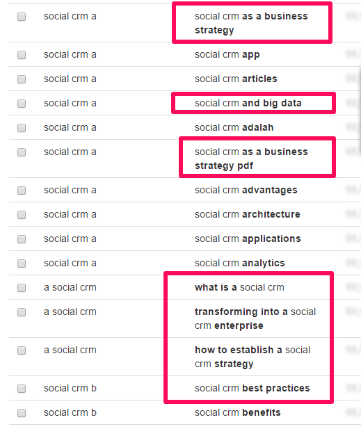Check box for "social crm best practices"

(x=22, y=389)
